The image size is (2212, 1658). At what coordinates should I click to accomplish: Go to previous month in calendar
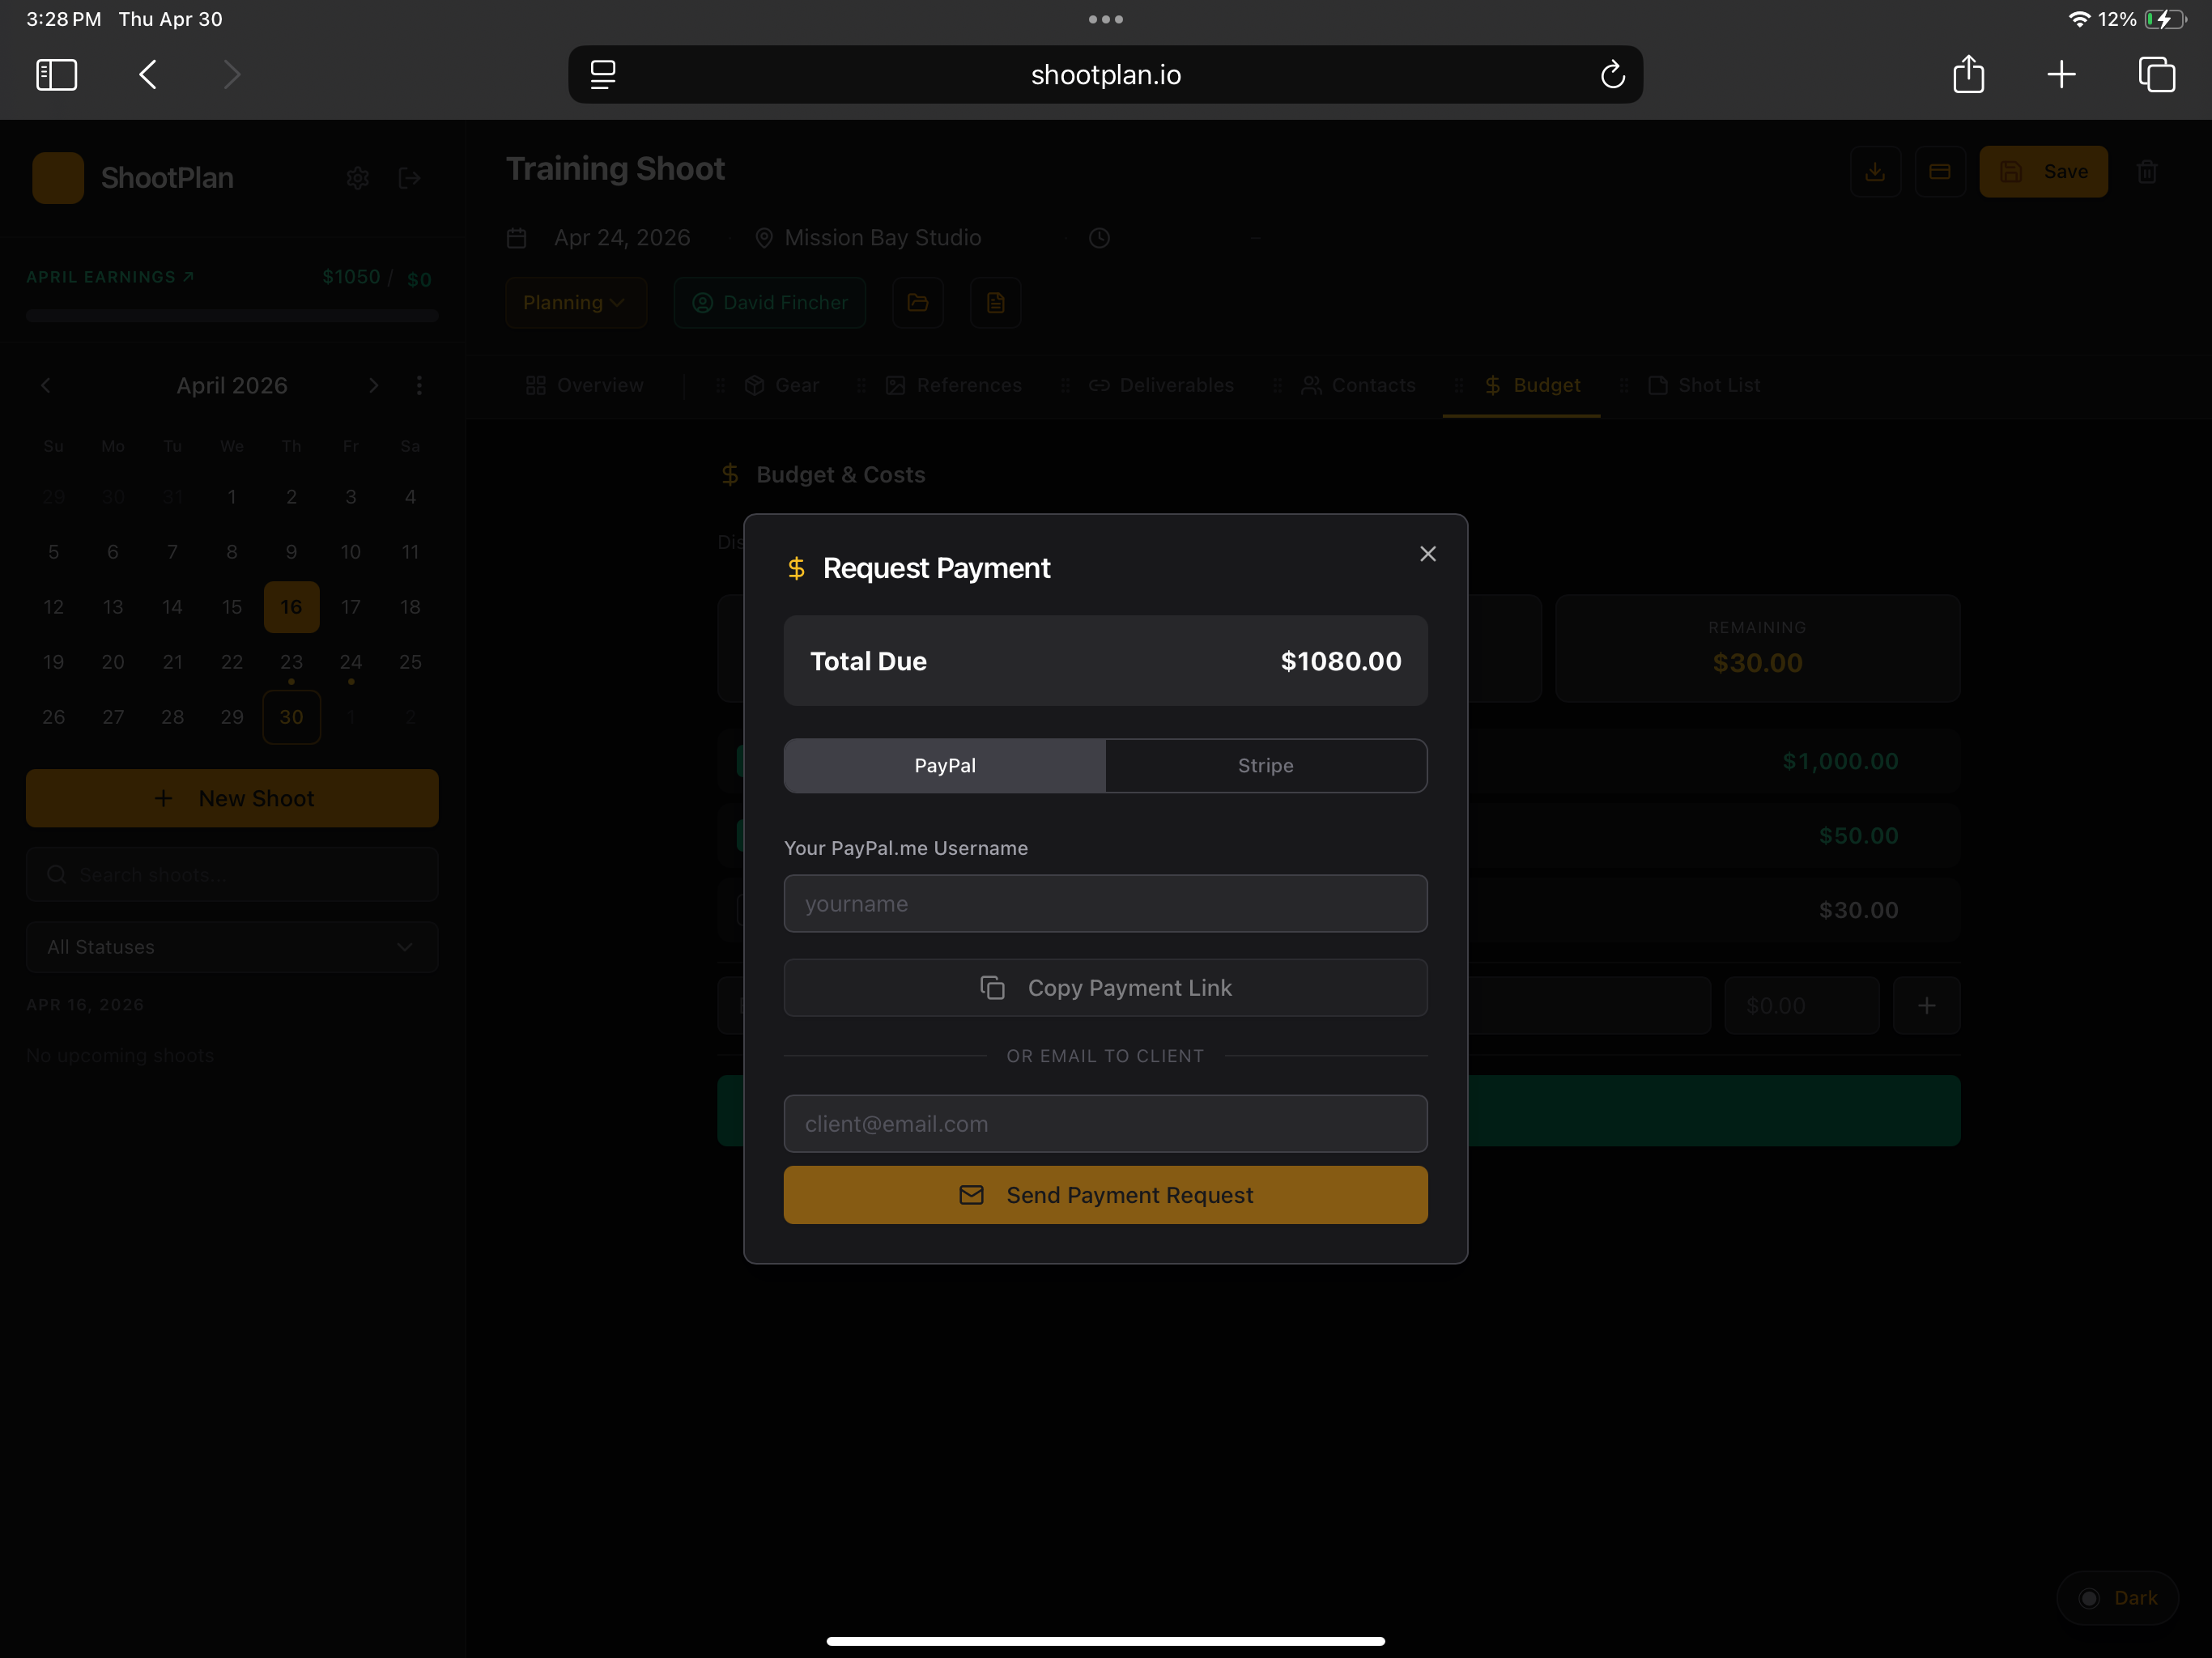pos(46,385)
